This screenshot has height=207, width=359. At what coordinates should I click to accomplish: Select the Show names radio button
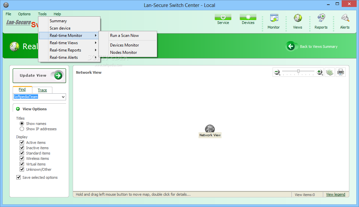tap(22, 123)
